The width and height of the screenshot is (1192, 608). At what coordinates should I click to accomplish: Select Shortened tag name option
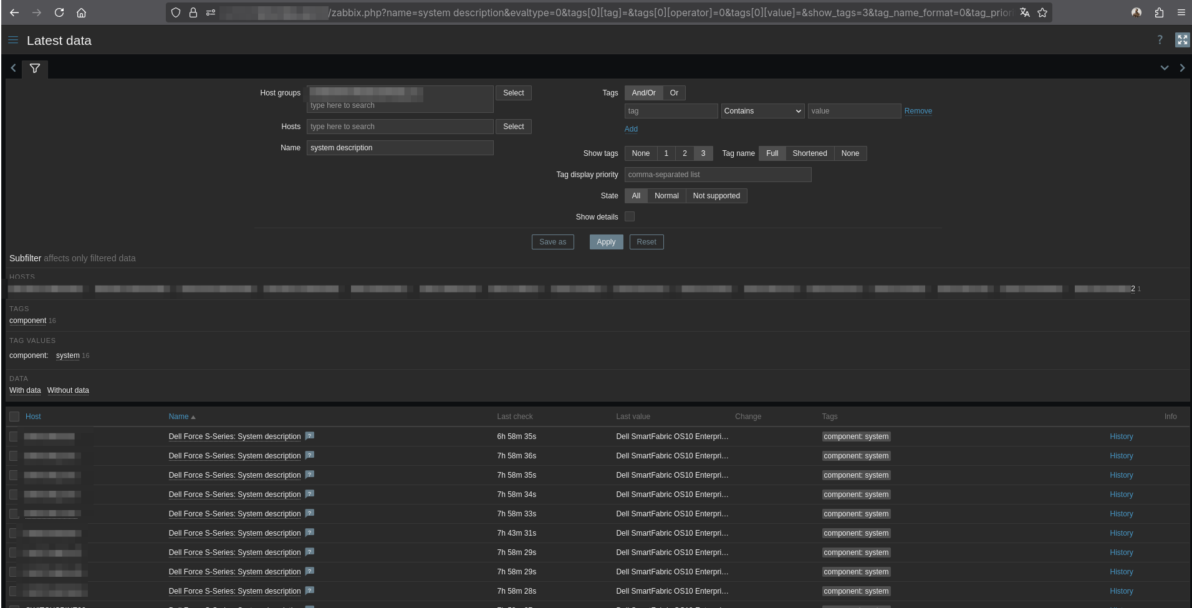click(x=809, y=153)
